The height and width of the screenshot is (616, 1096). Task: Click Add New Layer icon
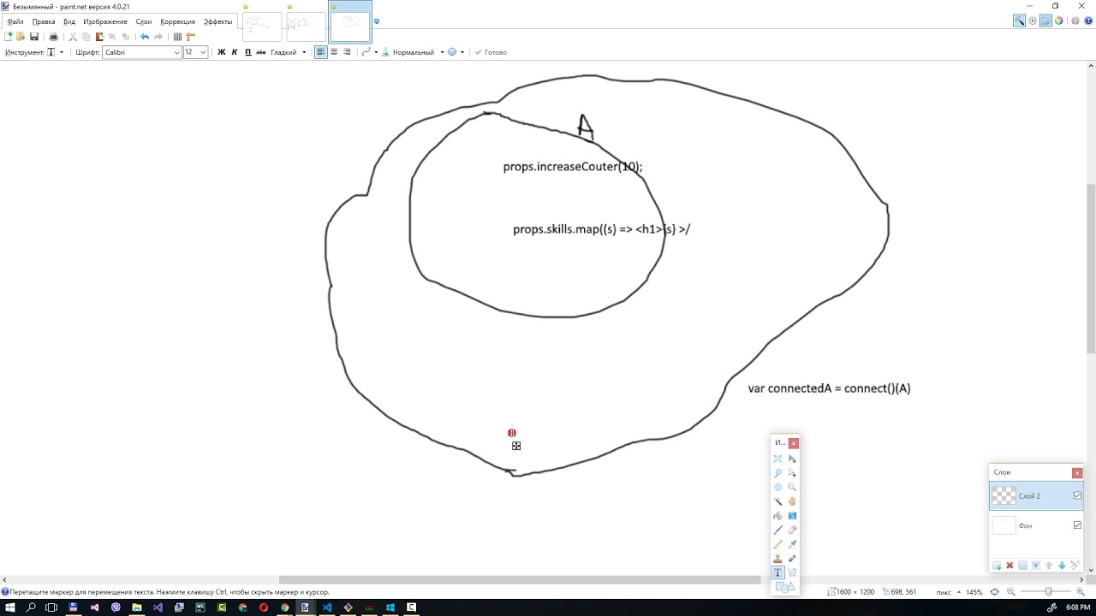coord(997,566)
